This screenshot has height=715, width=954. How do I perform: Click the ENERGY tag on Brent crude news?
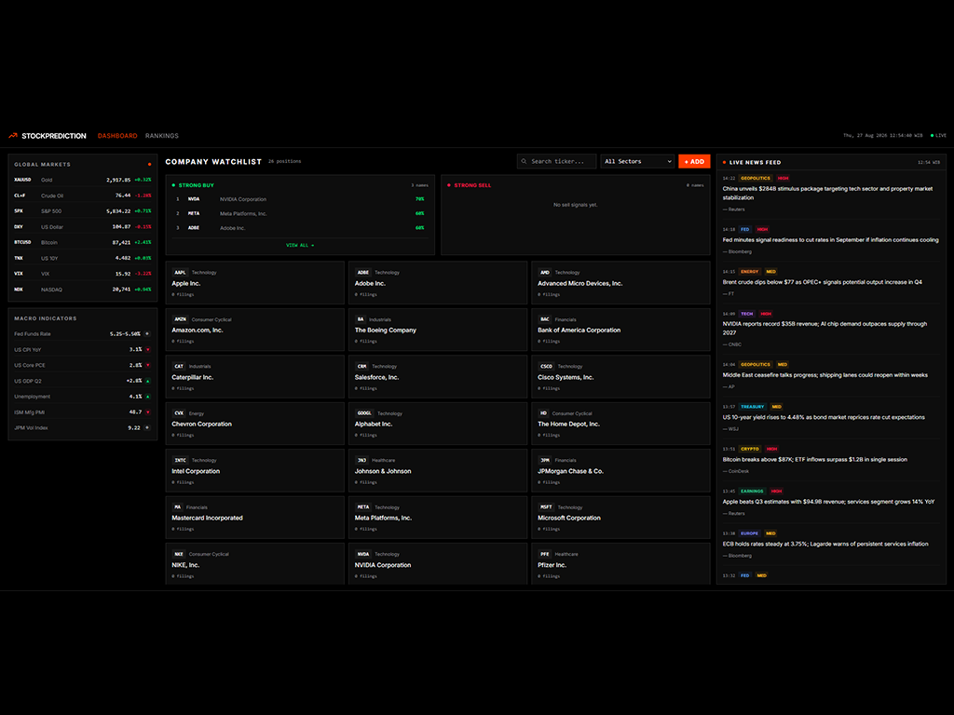pyautogui.click(x=750, y=271)
